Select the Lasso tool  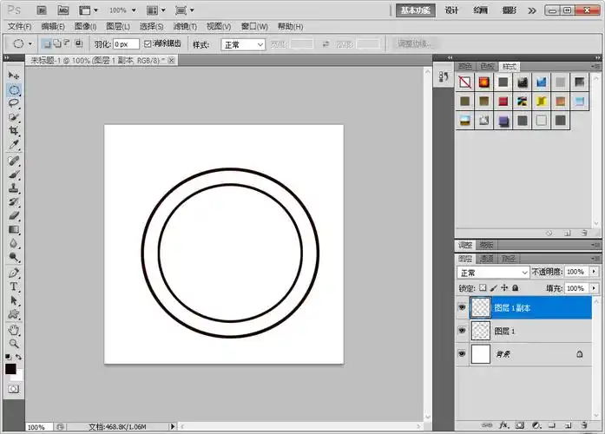pos(14,103)
